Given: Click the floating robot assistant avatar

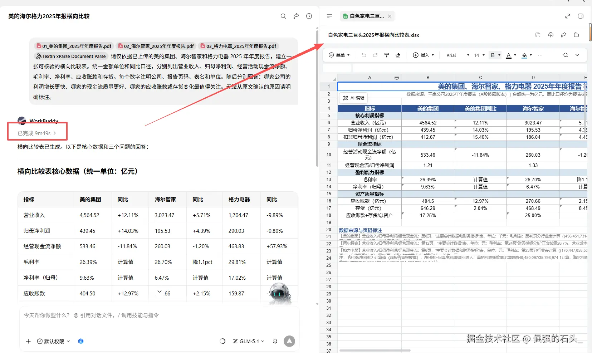Looking at the screenshot, I should tap(280, 294).
